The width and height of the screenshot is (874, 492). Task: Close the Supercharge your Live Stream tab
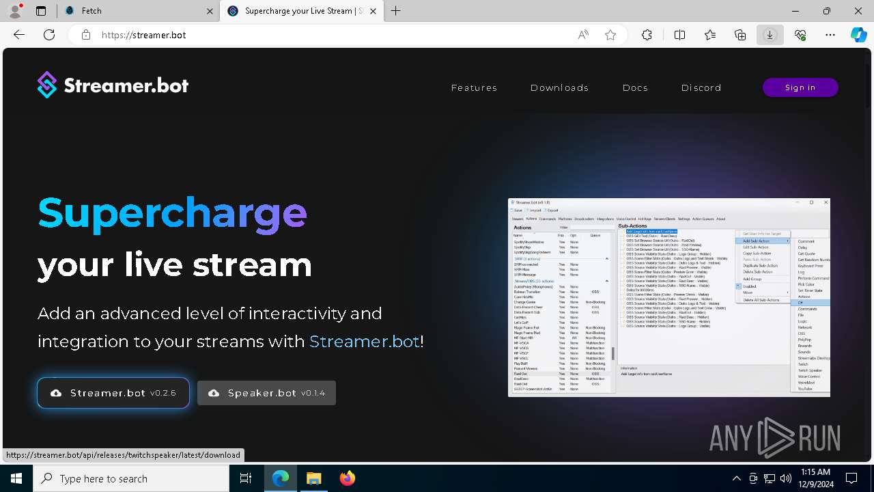tap(373, 11)
